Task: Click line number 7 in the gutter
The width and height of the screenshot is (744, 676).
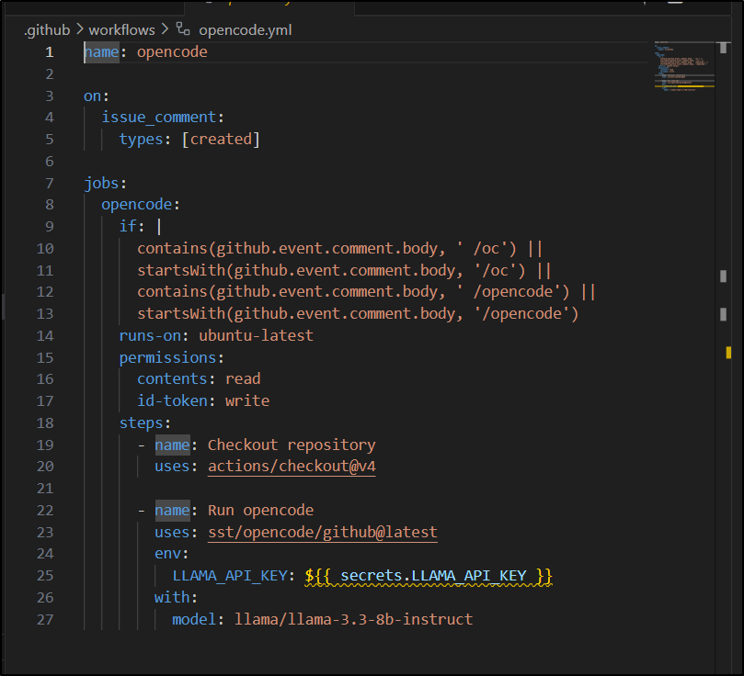Action: click(50, 184)
